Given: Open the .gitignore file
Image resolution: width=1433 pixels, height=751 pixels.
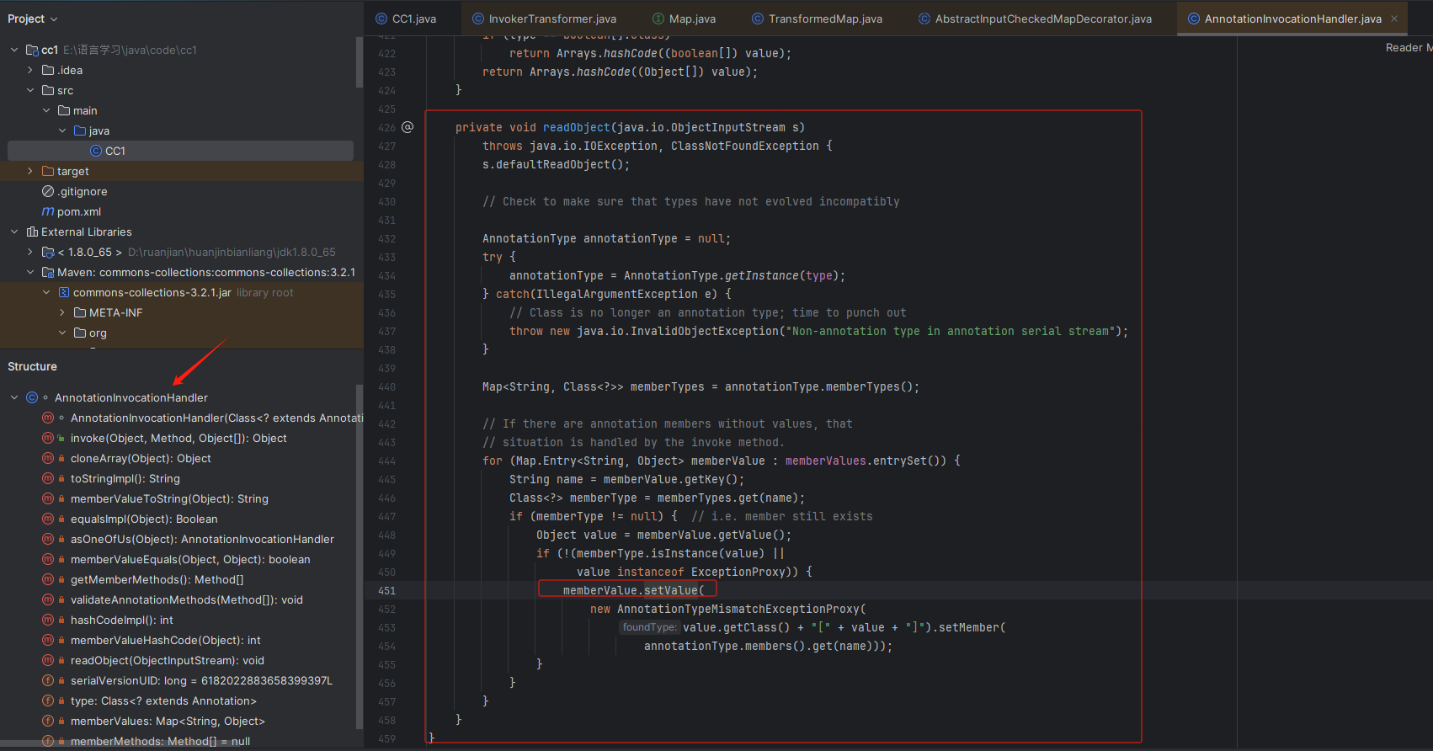Looking at the screenshot, I should tap(83, 191).
